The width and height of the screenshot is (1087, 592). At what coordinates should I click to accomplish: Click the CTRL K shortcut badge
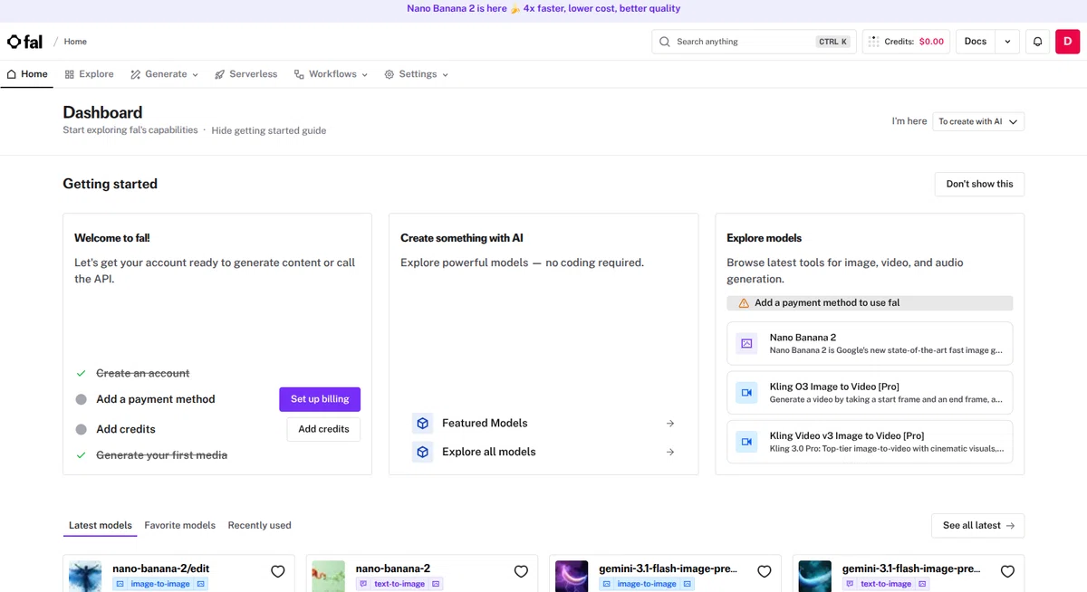[833, 42]
